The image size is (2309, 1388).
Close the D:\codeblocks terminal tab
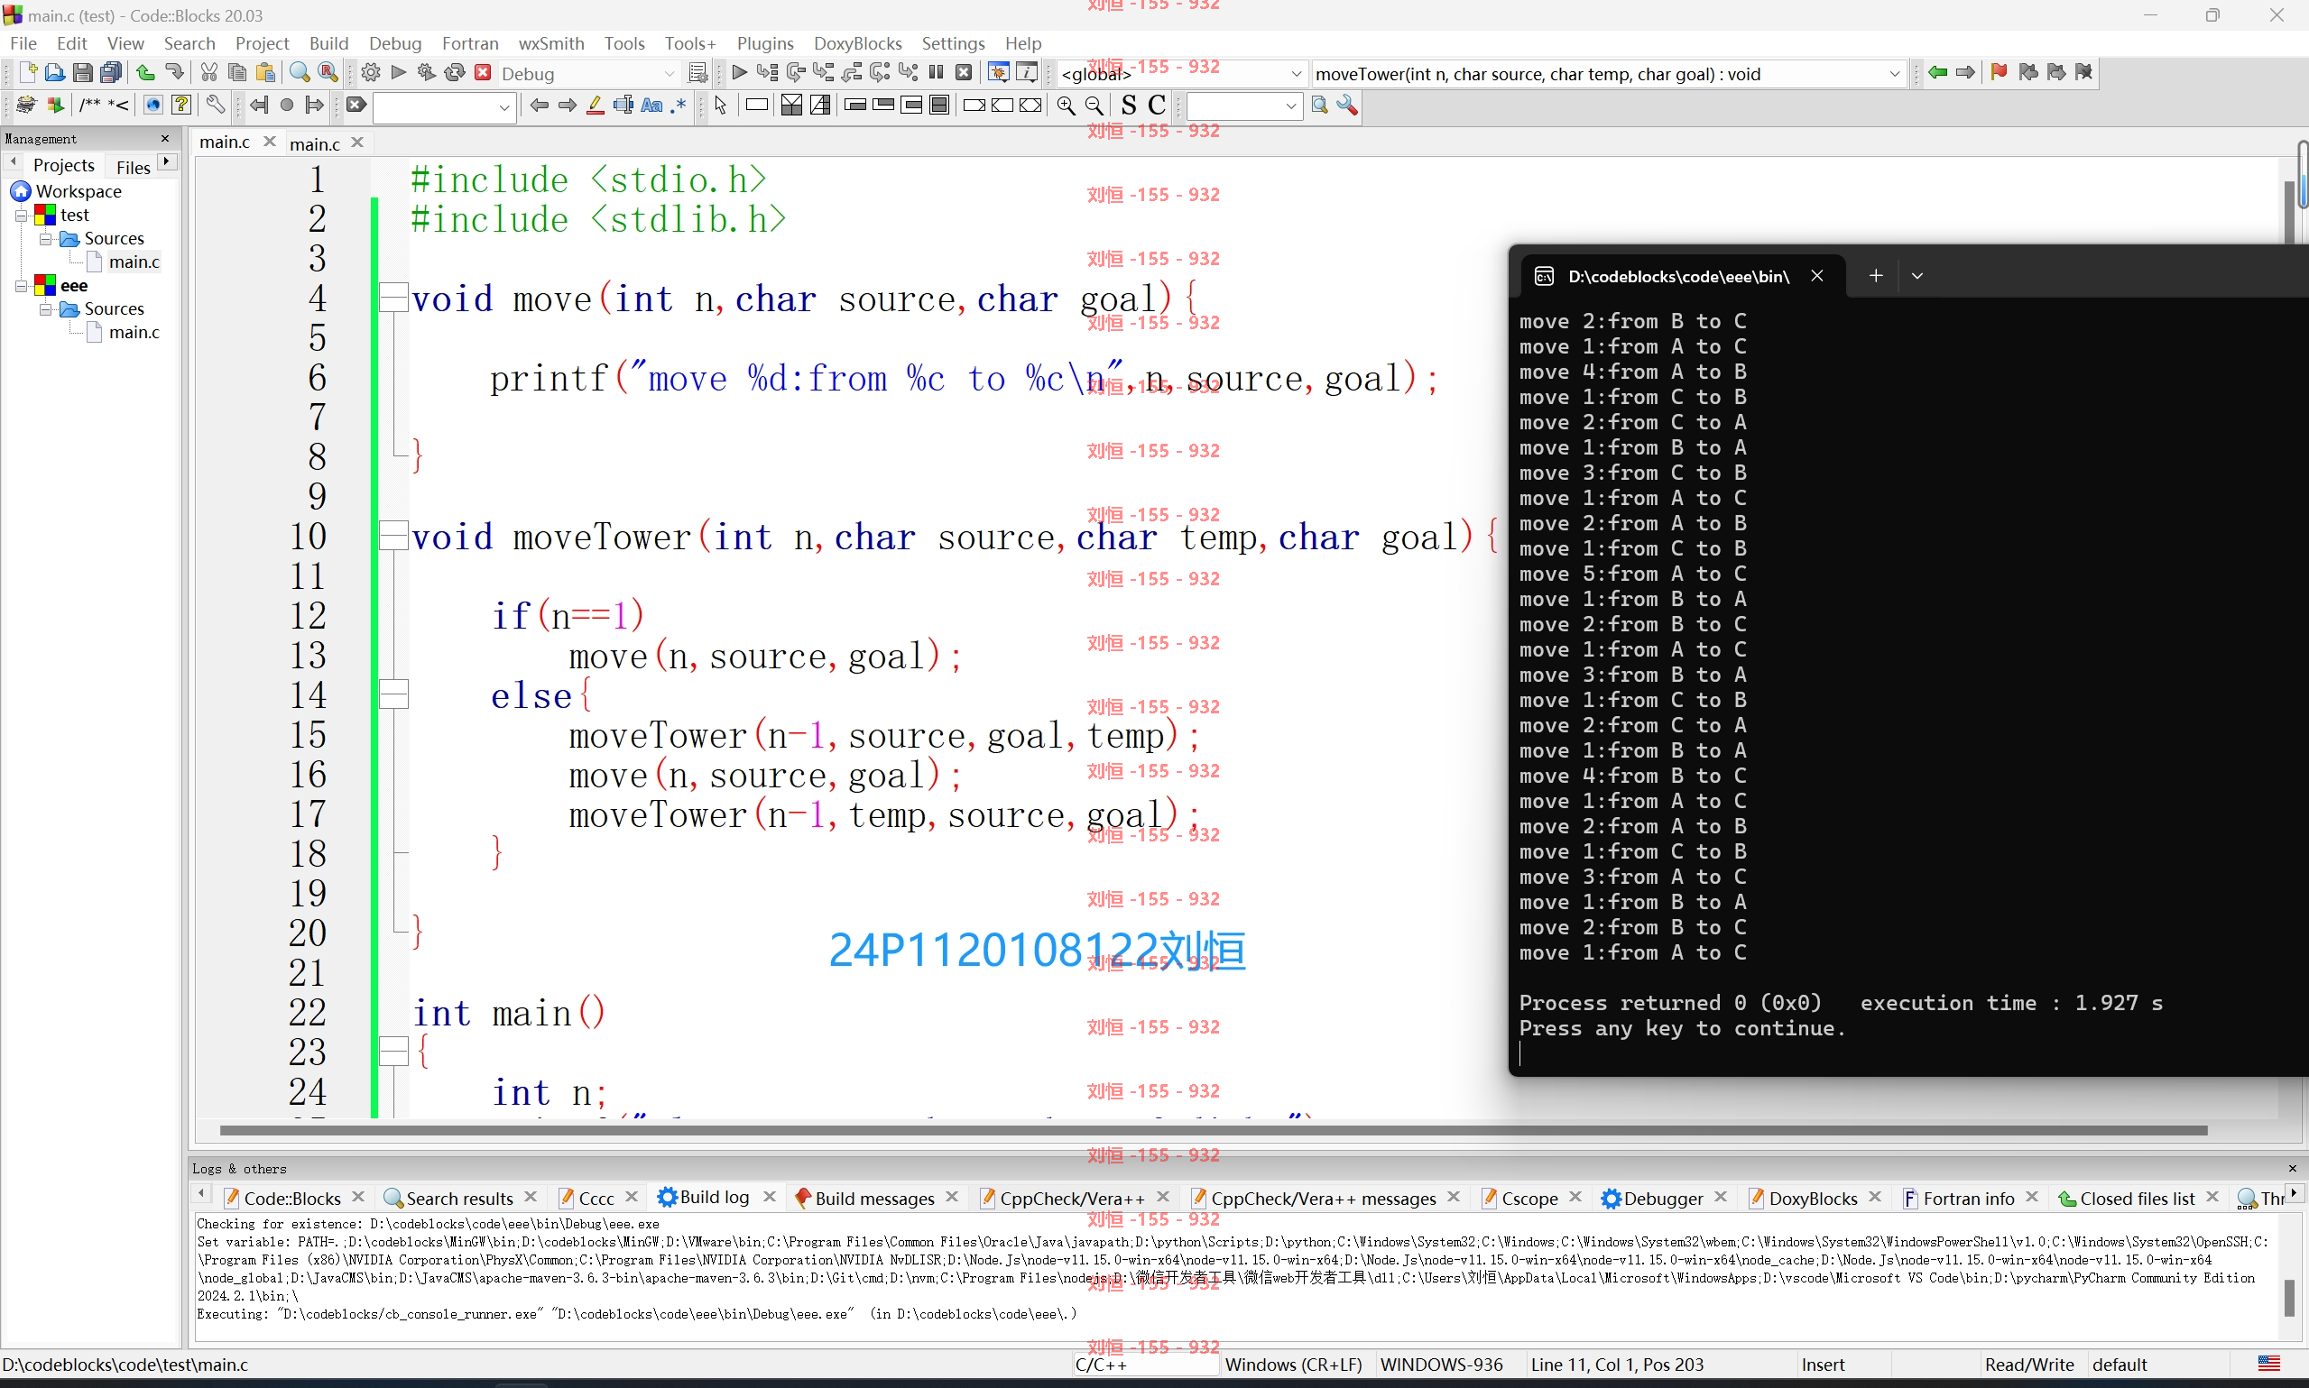click(x=1817, y=275)
